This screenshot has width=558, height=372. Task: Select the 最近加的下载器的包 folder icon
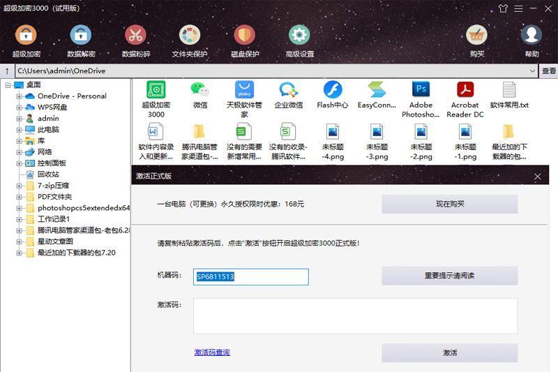pyautogui.click(x=508, y=132)
